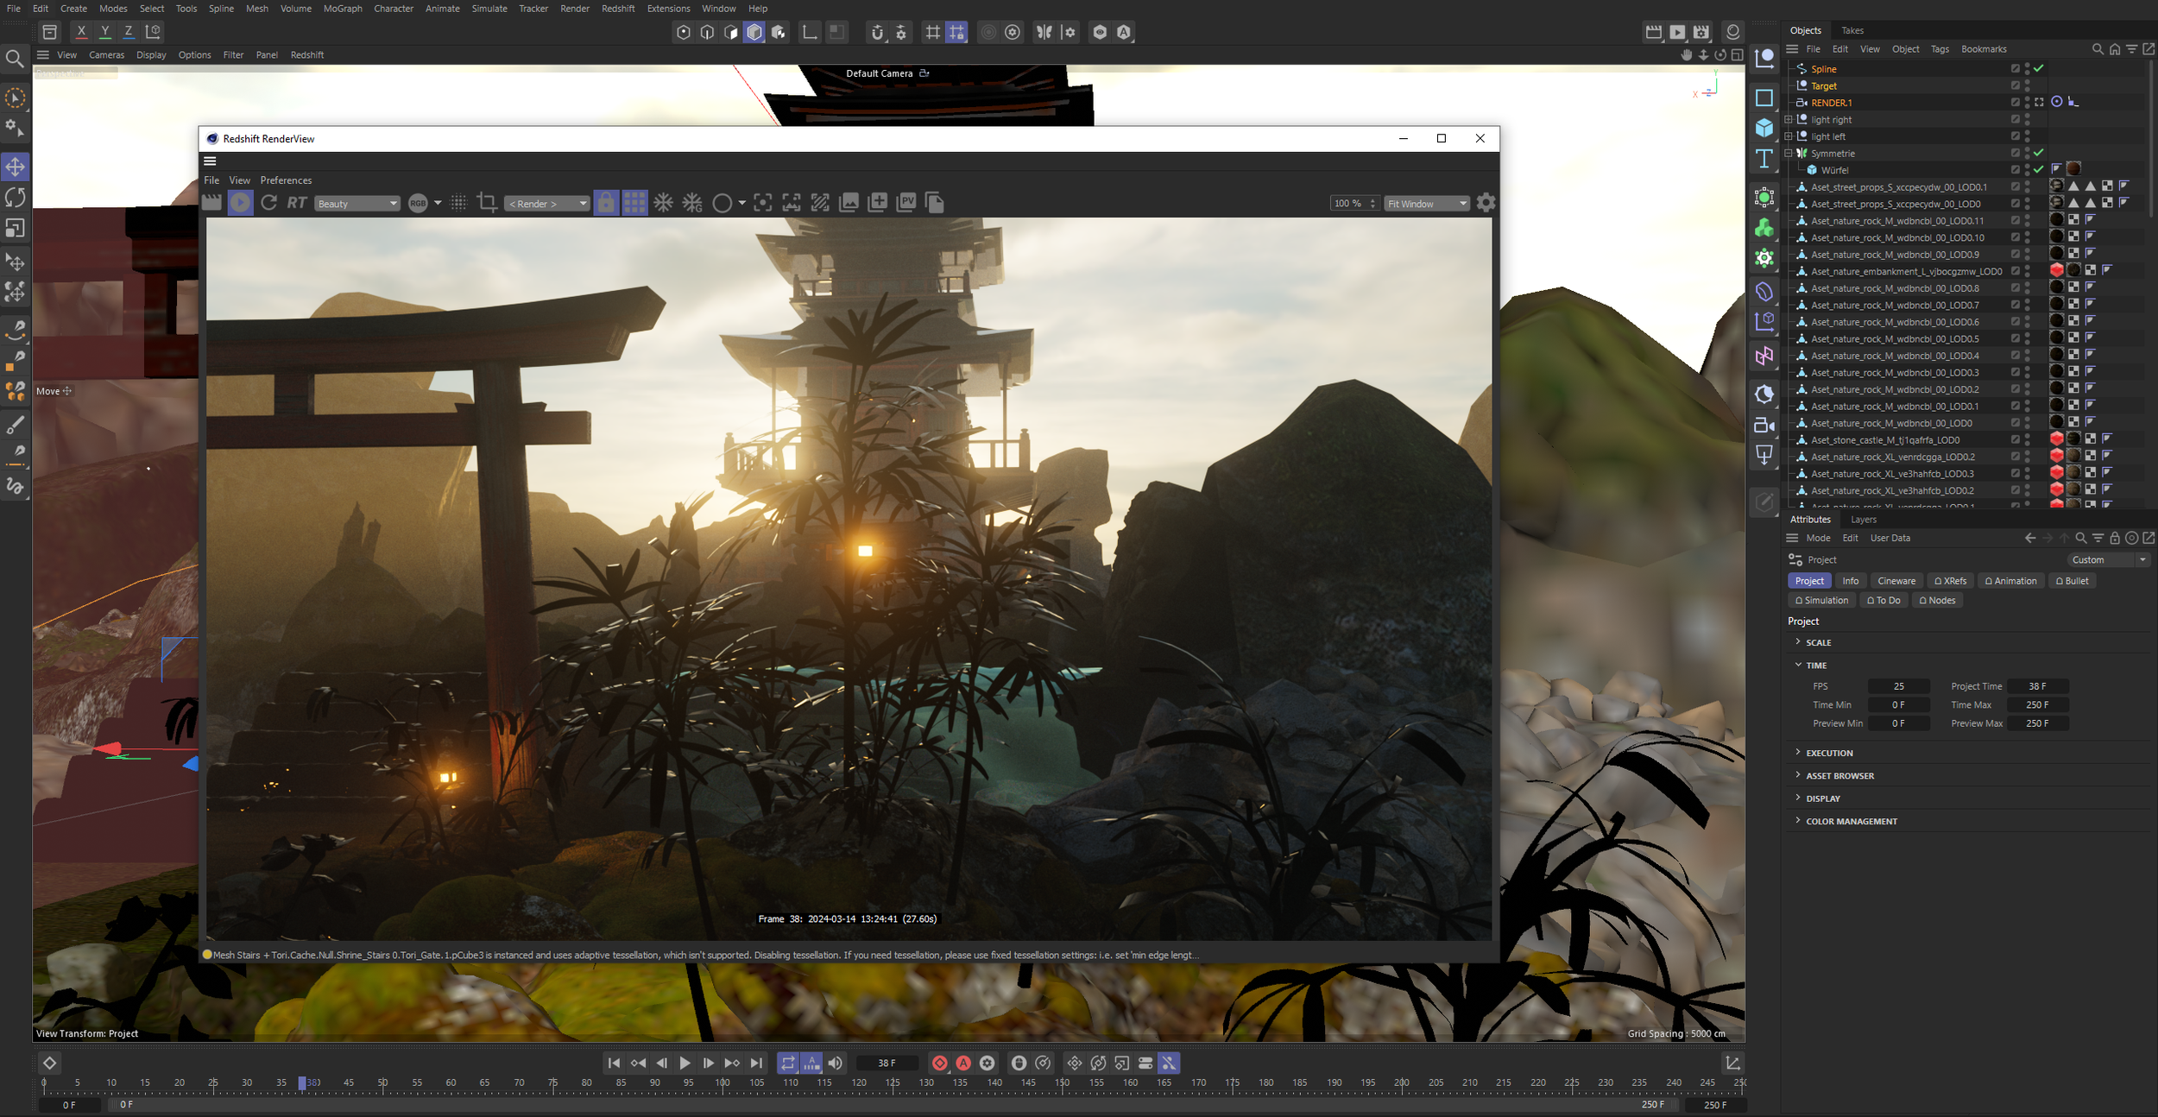This screenshot has height=1117, width=2158.
Task: Toggle the Symmetrie object enabled checkmark
Action: (x=2038, y=153)
